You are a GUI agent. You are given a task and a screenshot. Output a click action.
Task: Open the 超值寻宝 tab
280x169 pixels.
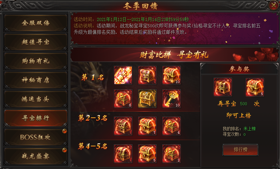click(35, 42)
